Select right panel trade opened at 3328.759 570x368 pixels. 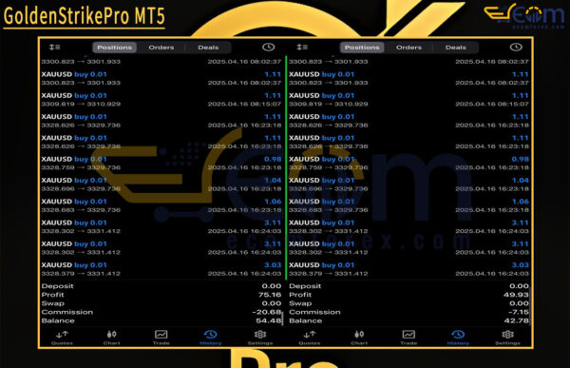408,164
